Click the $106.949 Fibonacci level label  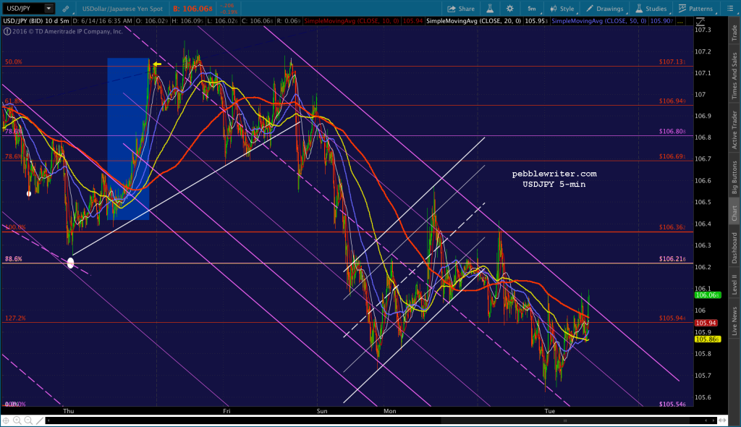tap(672, 101)
